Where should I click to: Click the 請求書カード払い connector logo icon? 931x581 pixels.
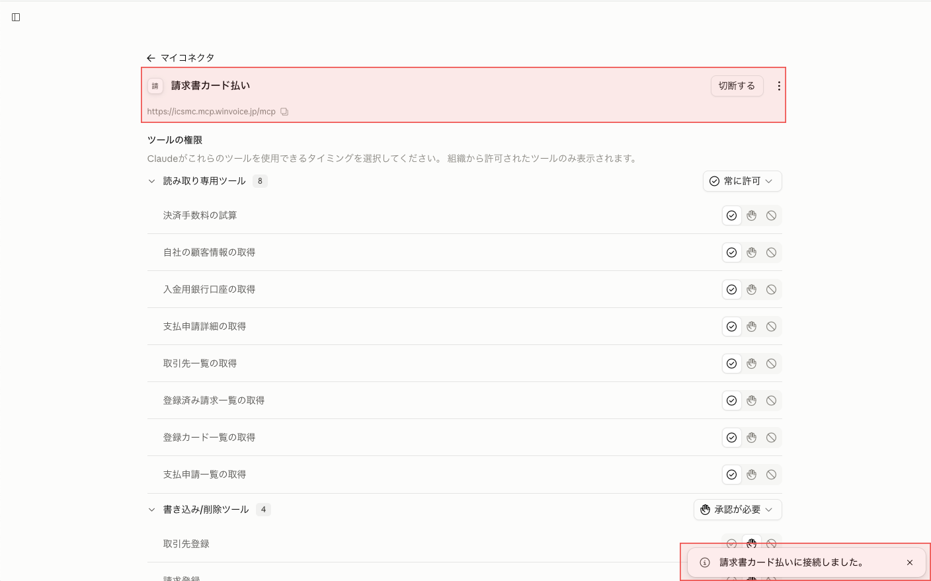[155, 86]
